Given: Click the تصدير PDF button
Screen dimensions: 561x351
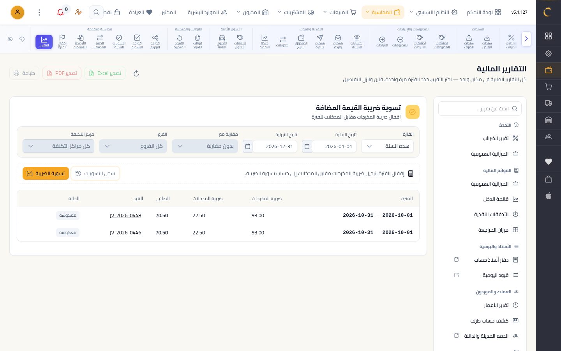Looking at the screenshot, I should tap(62, 73).
